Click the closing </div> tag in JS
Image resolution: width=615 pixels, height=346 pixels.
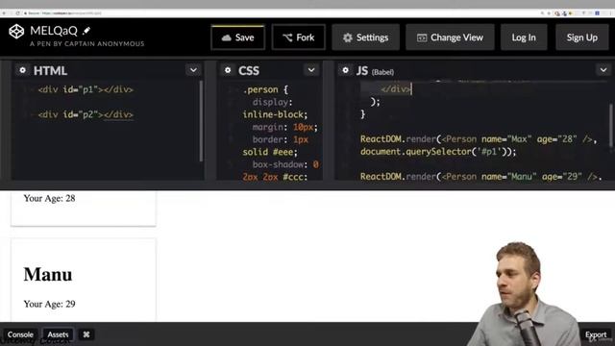[x=395, y=89]
